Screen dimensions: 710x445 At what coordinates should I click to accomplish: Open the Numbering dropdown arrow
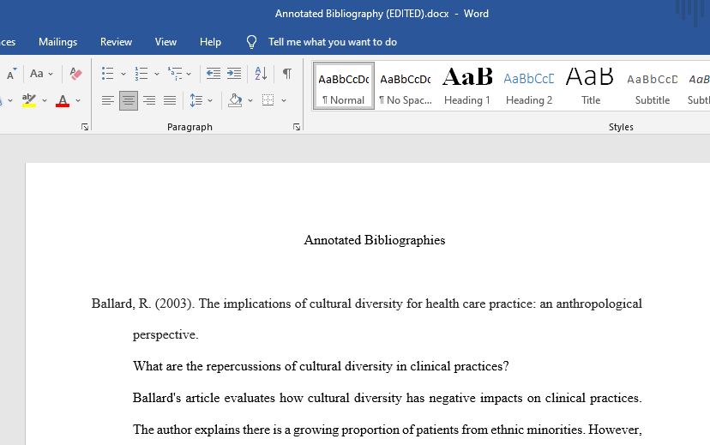click(157, 74)
